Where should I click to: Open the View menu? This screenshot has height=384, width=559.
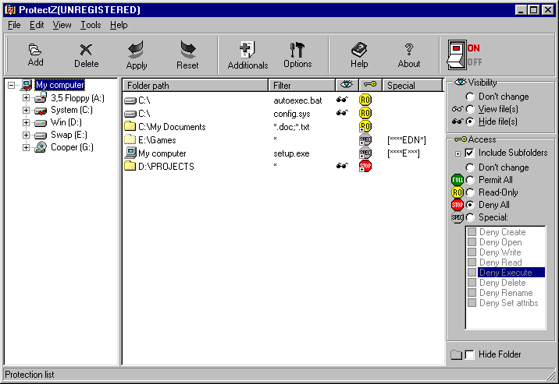click(x=62, y=25)
